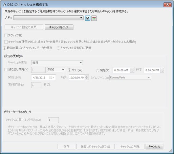This screenshot has width=174, height=154.
Task: Toggle the アクティブ化 checkbox
Action: tap(6, 35)
